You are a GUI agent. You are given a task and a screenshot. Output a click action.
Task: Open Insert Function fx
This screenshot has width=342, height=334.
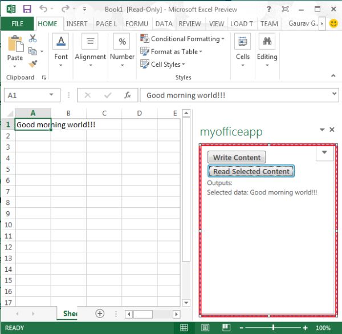point(128,95)
